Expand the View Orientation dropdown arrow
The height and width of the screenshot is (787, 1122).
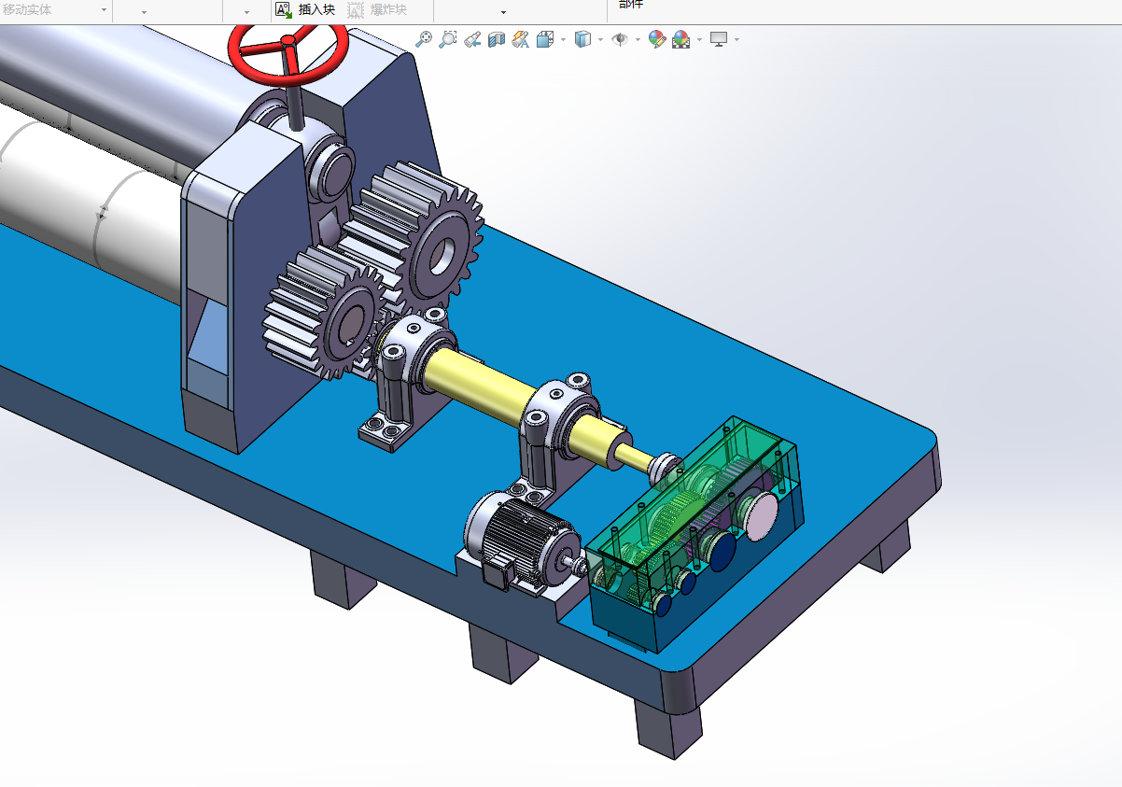point(563,40)
